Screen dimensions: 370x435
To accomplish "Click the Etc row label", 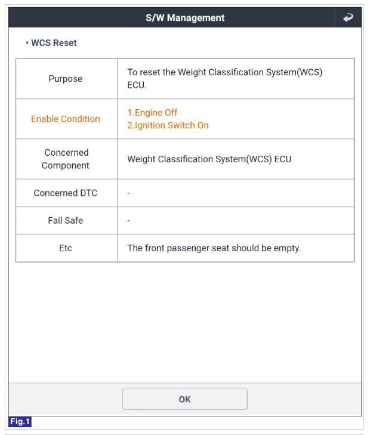I will (66, 248).
